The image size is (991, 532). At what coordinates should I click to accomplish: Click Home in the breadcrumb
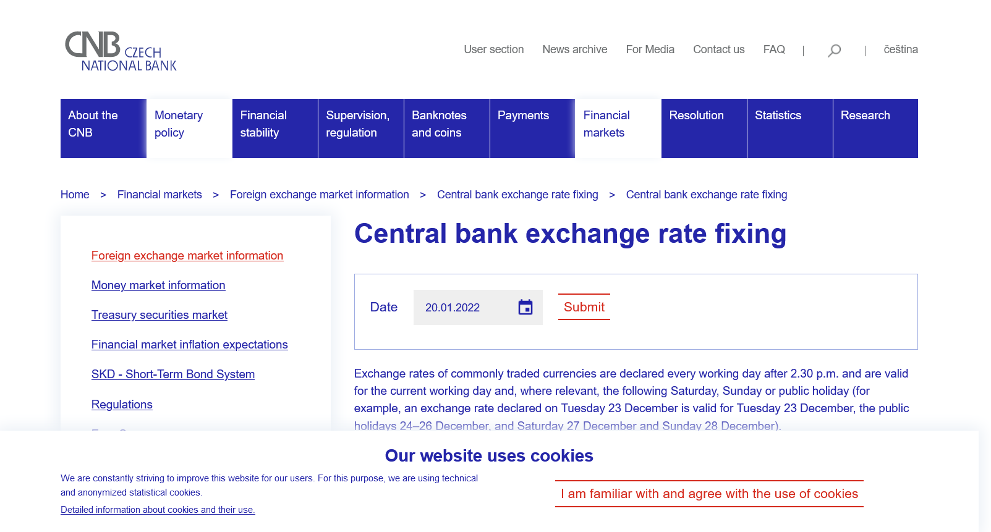75,195
